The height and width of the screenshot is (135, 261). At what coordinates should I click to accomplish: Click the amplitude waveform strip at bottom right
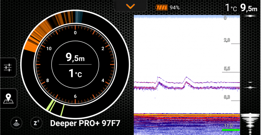250,124
